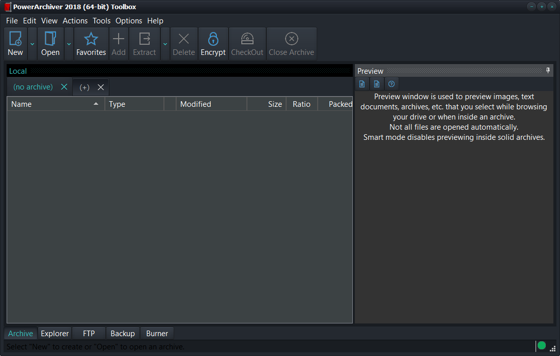Sort by the Size column header

coord(266,104)
